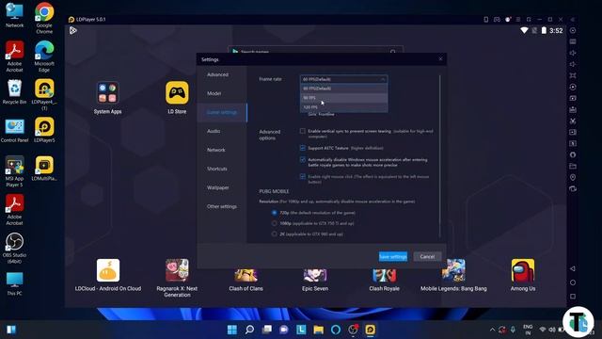Choose 60 FPS(Default) option
This screenshot has height=339, width=602.
point(343,89)
